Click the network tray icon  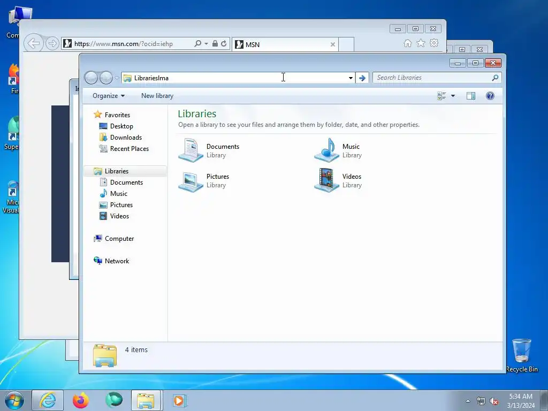481,401
